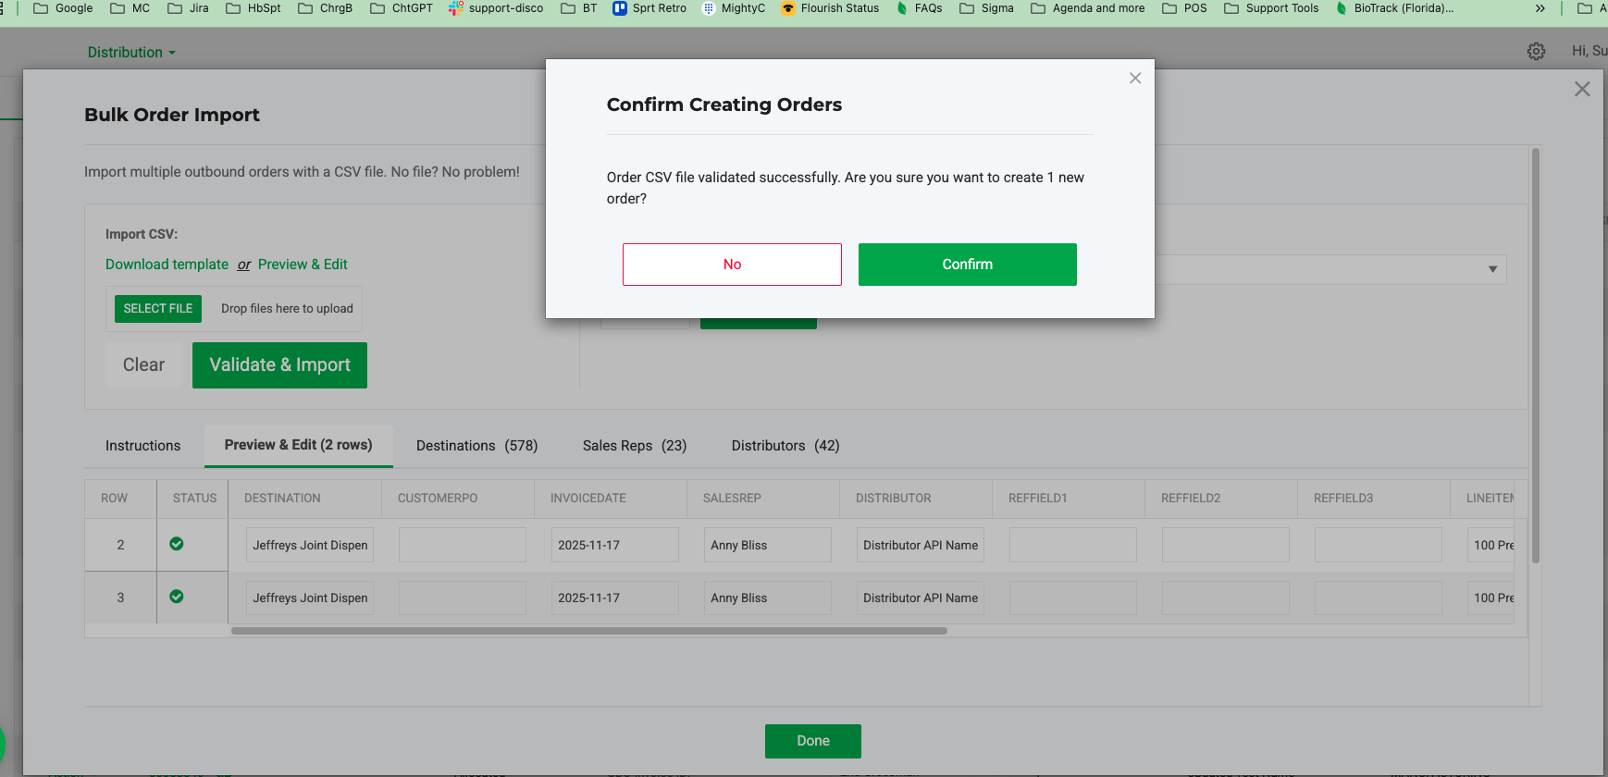Viewport: 1608px width, 777px height.
Task: Show more bookmarks with the chevron
Action: pos(1540,8)
